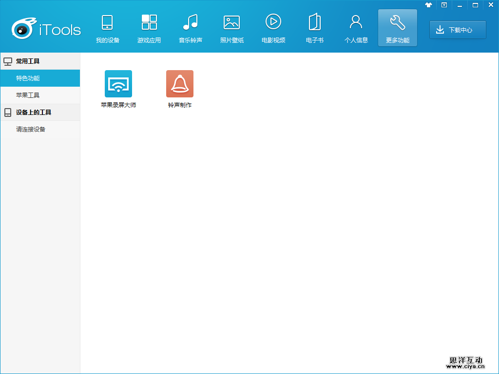499x374 pixels.
Task: Open the title bar dropdown menu
Action: [x=444, y=5]
